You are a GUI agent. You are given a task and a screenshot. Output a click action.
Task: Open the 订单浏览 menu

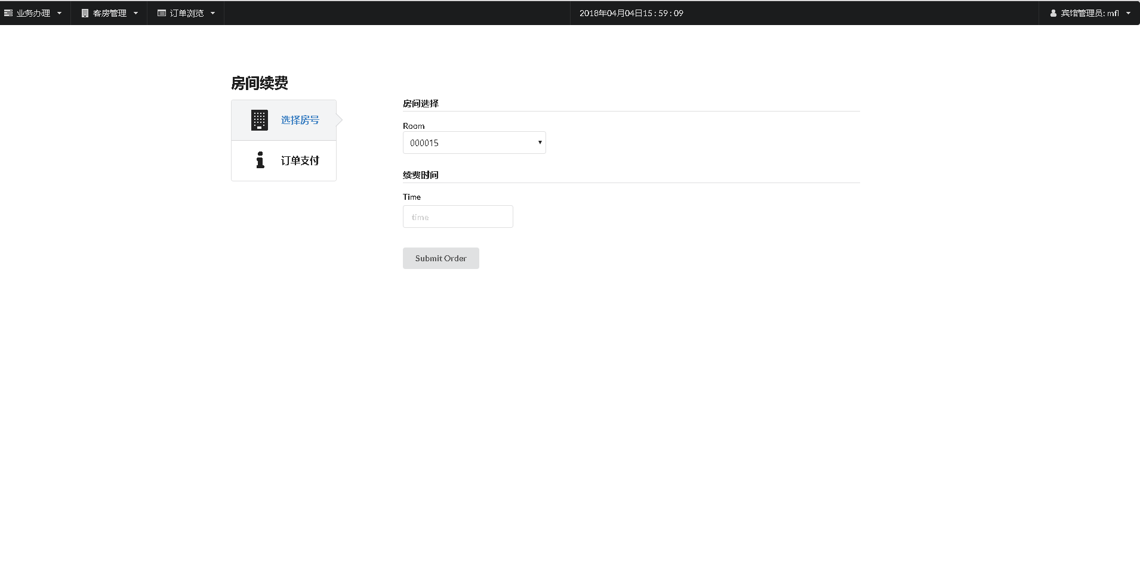click(186, 13)
